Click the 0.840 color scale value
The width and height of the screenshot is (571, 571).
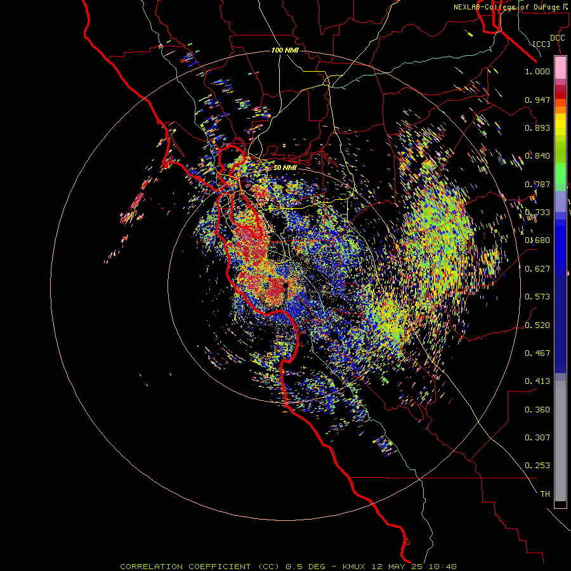click(537, 156)
